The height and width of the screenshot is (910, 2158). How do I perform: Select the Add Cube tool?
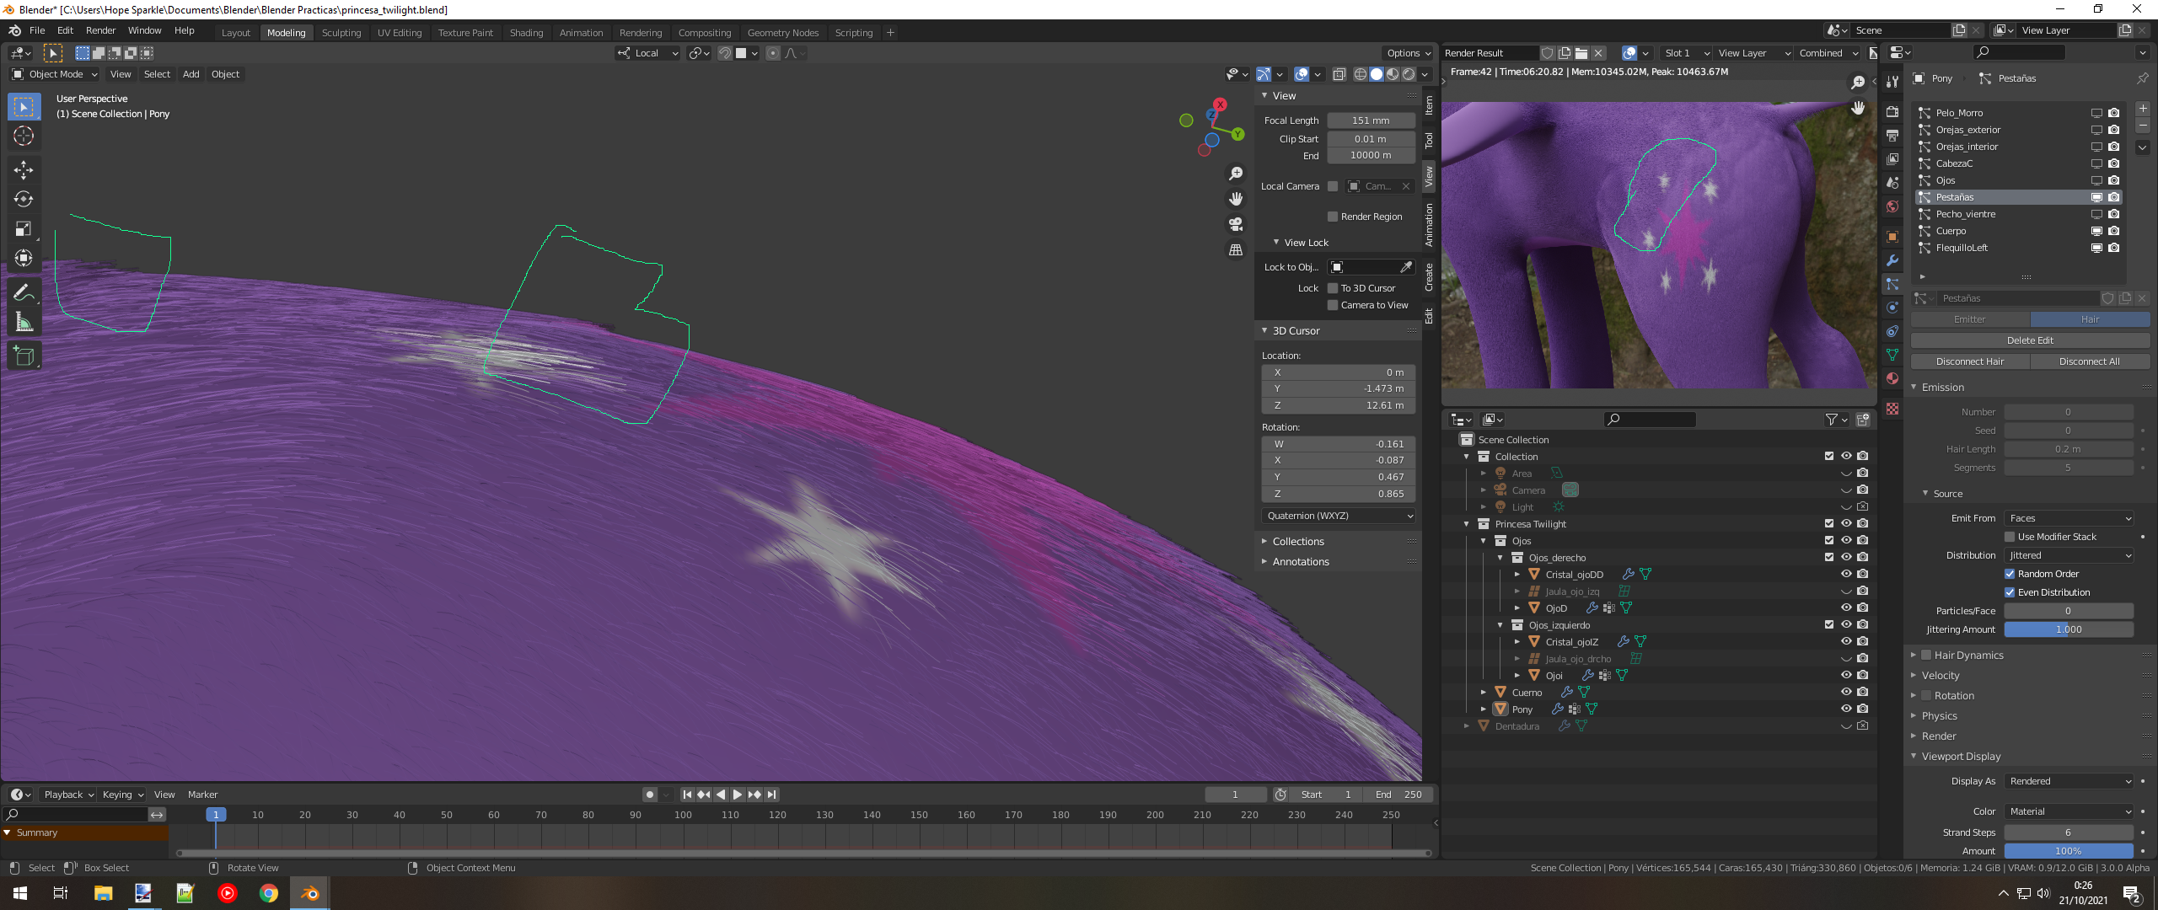click(x=24, y=356)
